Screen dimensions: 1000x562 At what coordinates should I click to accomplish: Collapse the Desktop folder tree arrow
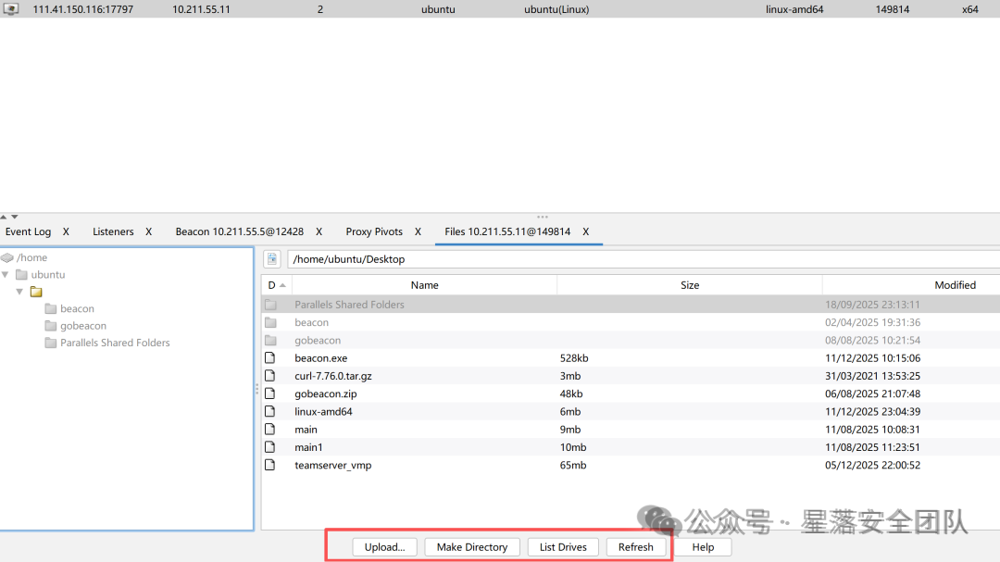[x=19, y=292]
